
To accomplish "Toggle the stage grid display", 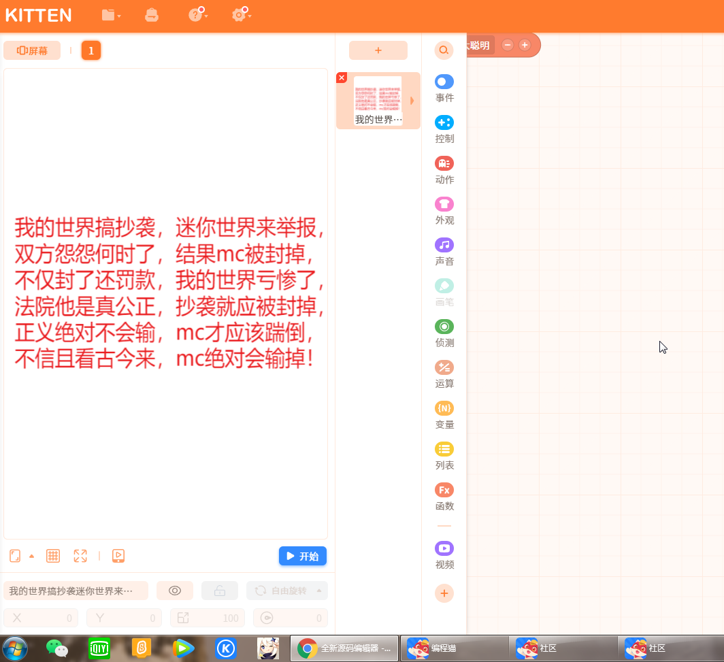I will pos(53,556).
